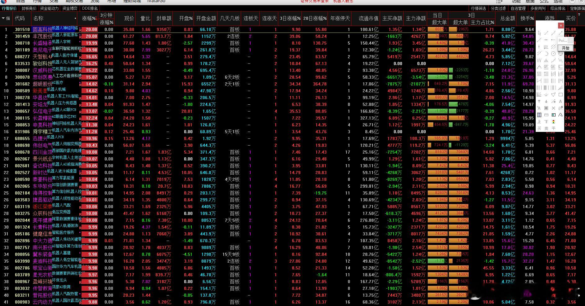Select the arch curve tool
The height and width of the screenshot is (306, 585).
pyautogui.click(x=560, y=115)
